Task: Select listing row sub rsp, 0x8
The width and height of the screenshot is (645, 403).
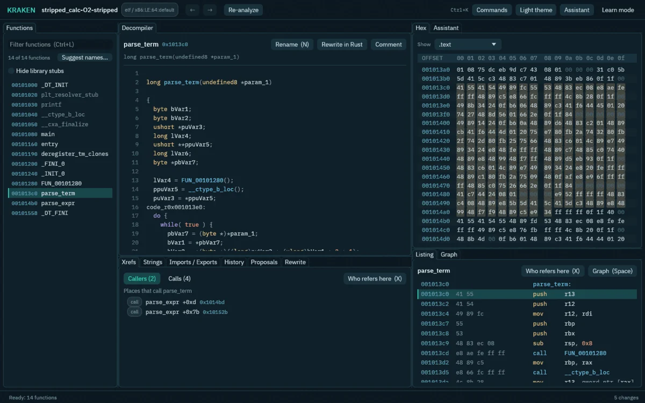Action: (x=527, y=343)
